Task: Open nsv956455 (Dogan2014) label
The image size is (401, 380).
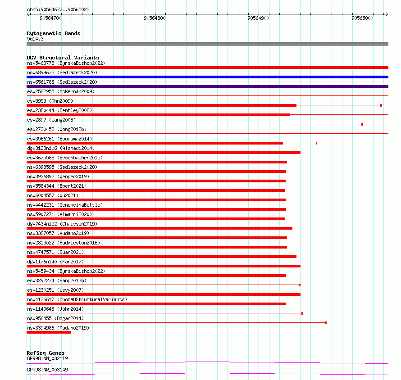Action: (x=55, y=318)
